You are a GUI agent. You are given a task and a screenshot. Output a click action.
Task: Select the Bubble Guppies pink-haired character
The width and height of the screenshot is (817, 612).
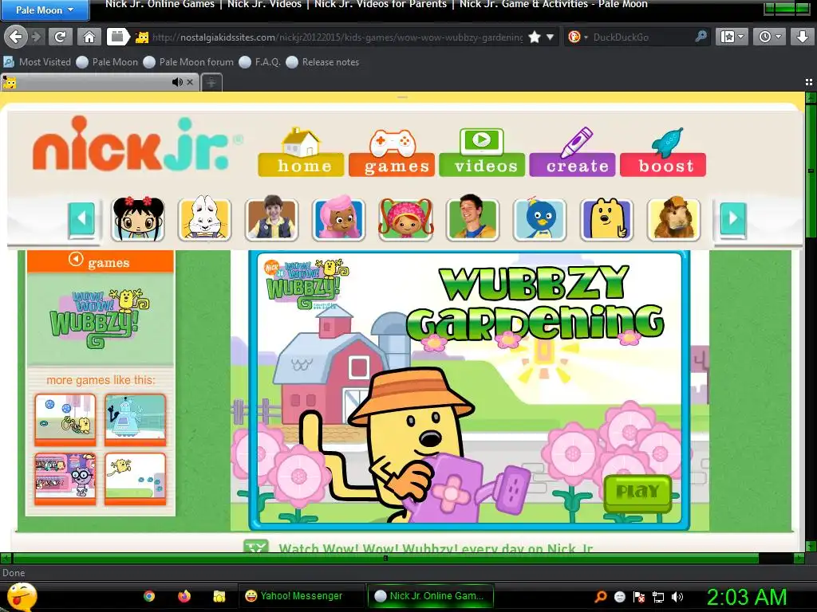338,219
